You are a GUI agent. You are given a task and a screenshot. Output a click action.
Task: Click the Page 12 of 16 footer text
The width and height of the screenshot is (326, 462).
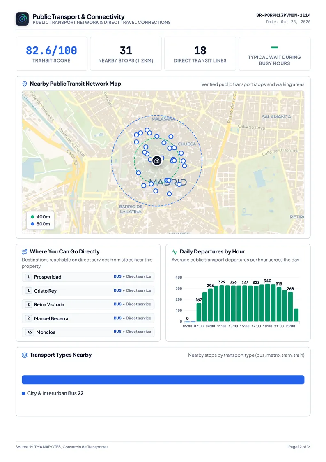299,447
